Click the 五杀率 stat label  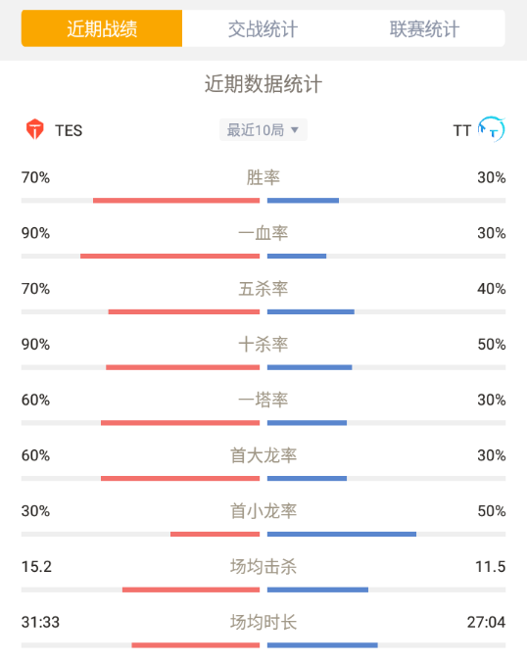coord(263,289)
